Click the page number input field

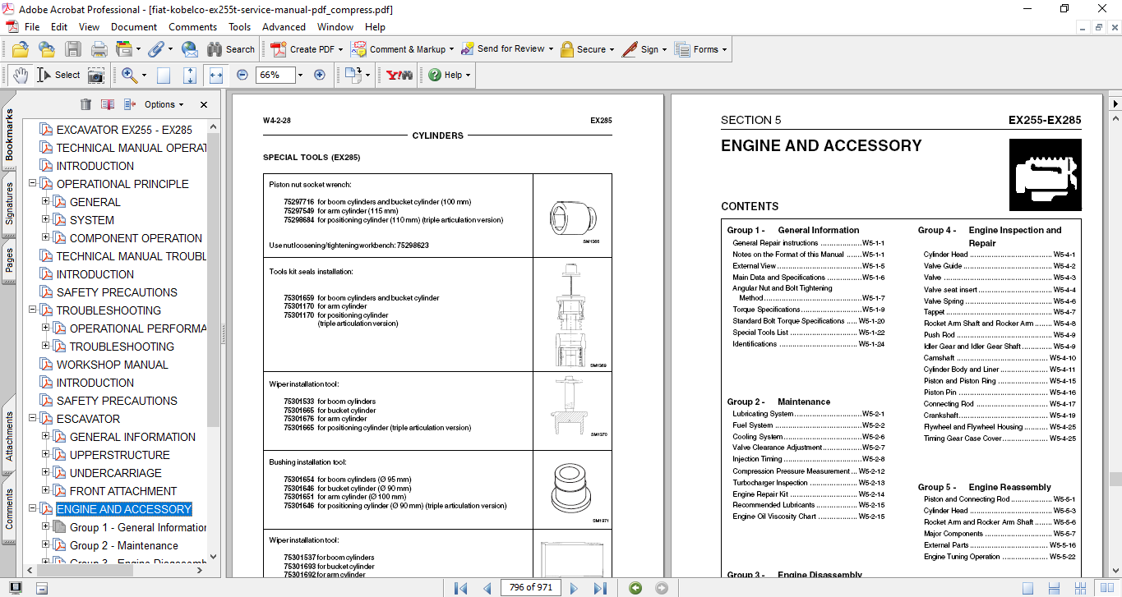coord(531,588)
